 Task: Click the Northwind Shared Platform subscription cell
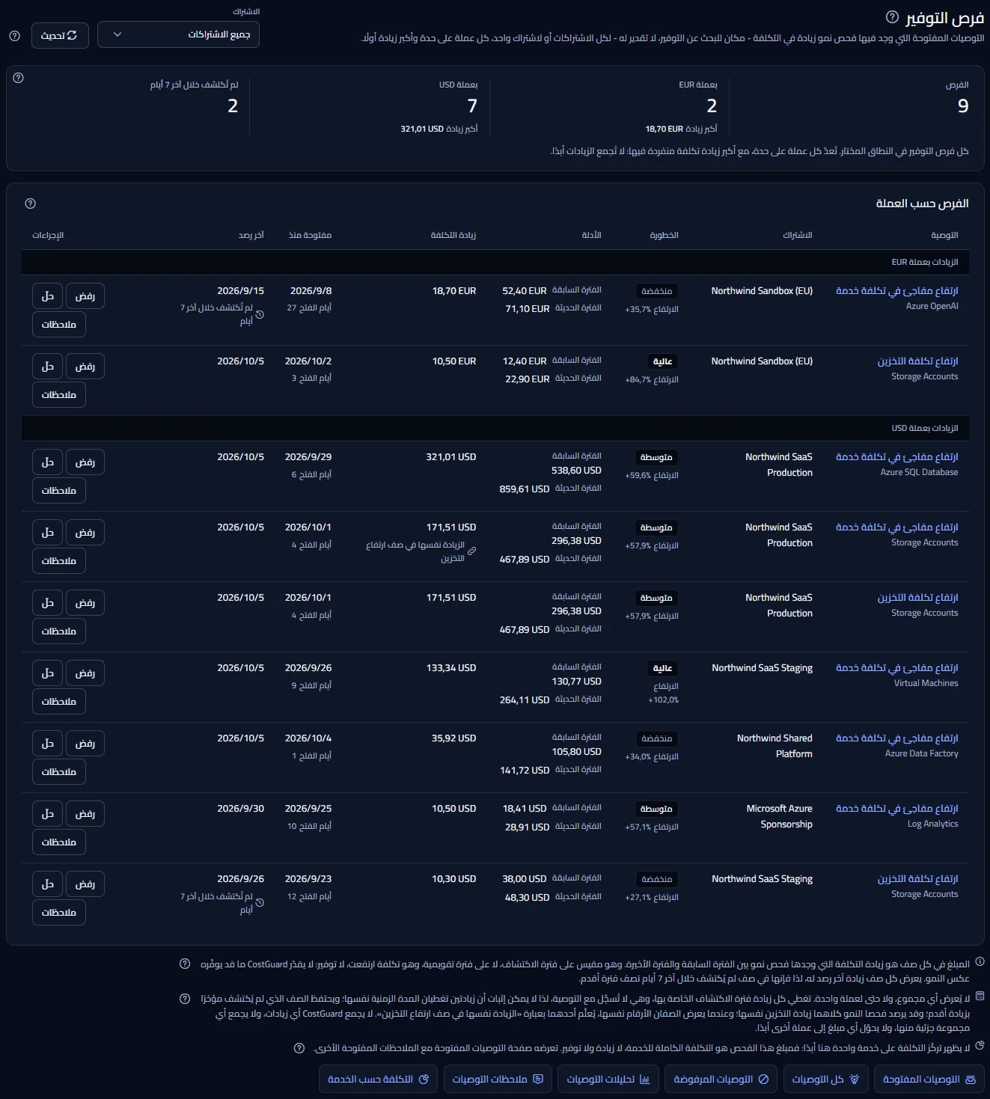tap(774, 746)
